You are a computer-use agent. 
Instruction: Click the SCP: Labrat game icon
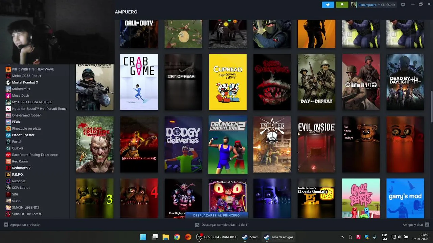(8, 188)
